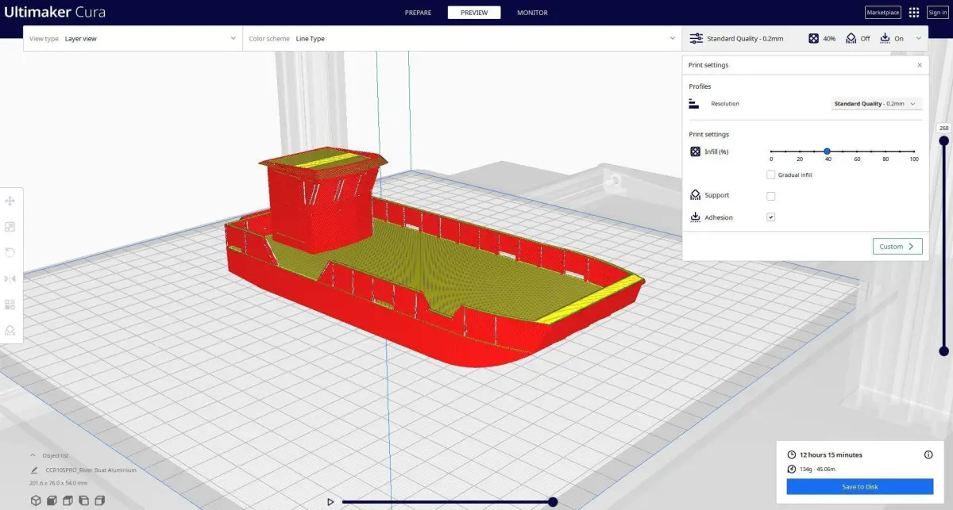The width and height of the screenshot is (953, 510).
Task: Switch to the PREVIEW stage
Action: pyautogui.click(x=474, y=13)
